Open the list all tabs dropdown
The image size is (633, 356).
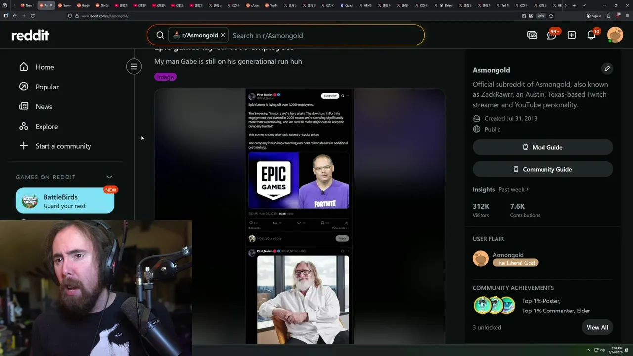(x=584, y=5)
